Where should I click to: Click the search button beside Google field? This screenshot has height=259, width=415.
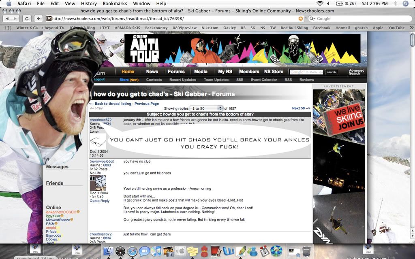332,72
